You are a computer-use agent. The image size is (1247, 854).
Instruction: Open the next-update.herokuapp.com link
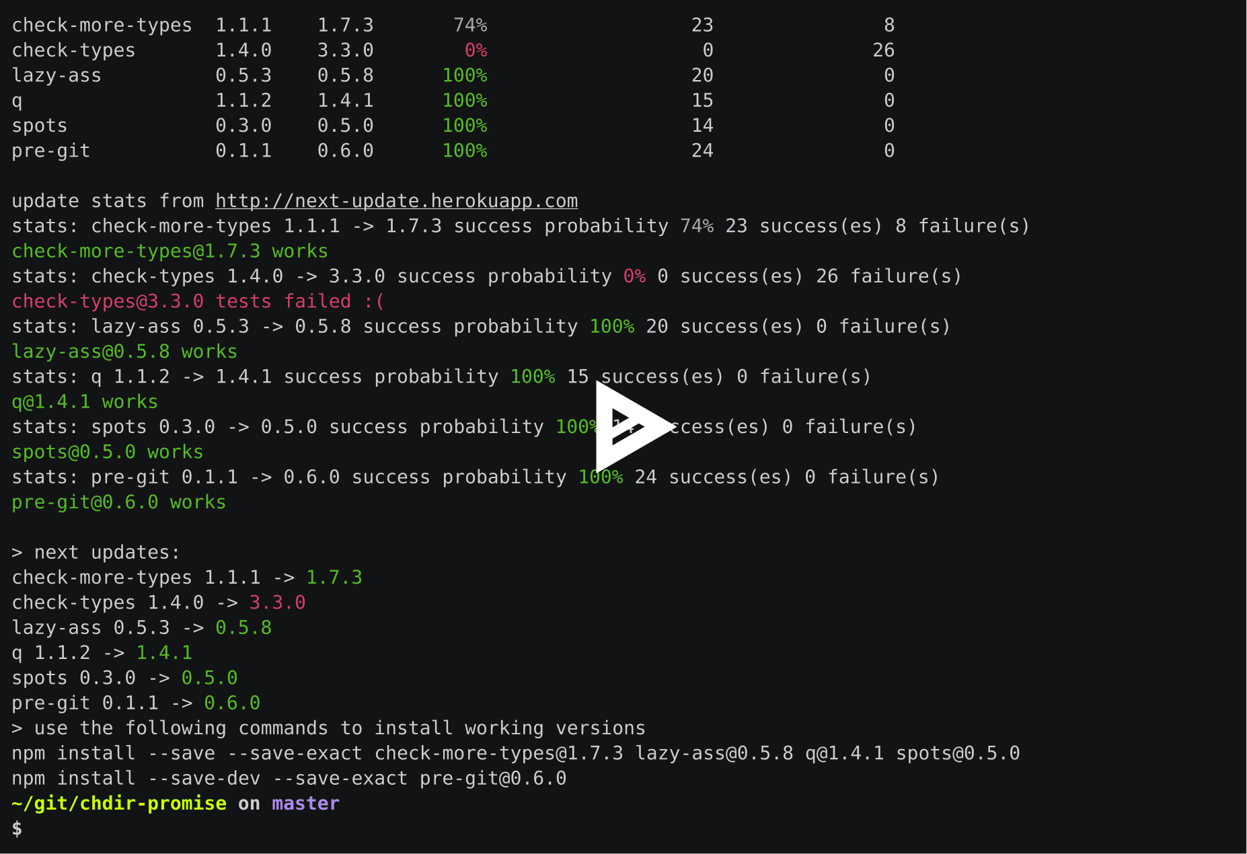pyautogui.click(x=396, y=201)
